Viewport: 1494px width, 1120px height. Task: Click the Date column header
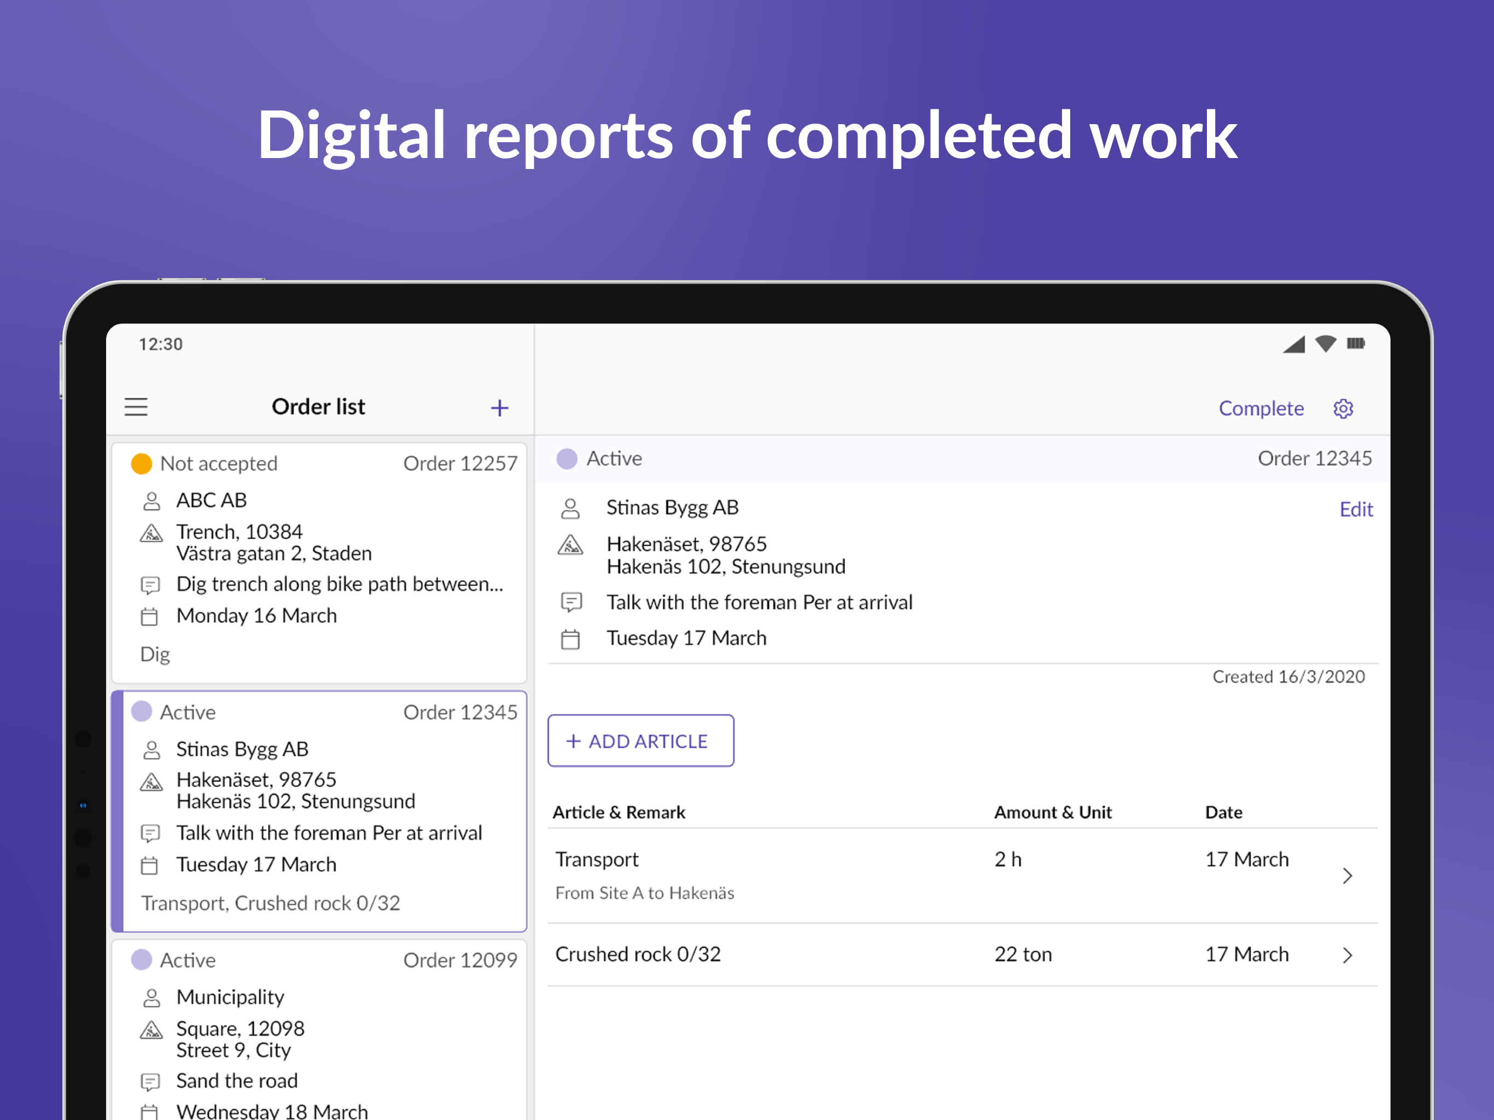pyautogui.click(x=1223, y=812)
